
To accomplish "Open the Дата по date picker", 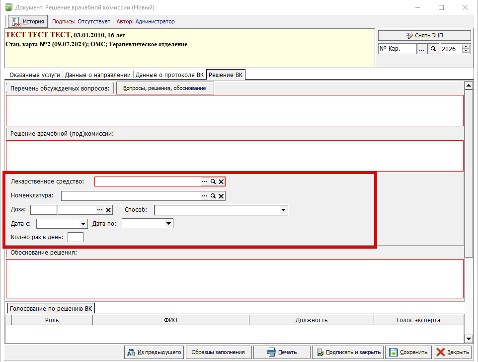I will [x=168, y=224].
